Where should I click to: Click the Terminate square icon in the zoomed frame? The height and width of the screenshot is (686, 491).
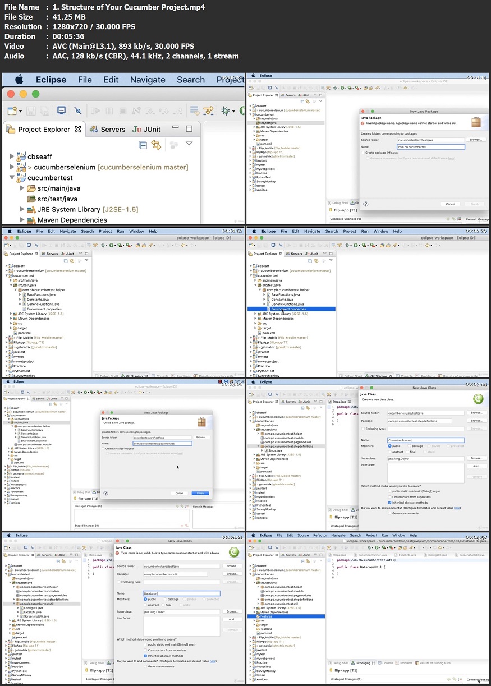point(122,111)
